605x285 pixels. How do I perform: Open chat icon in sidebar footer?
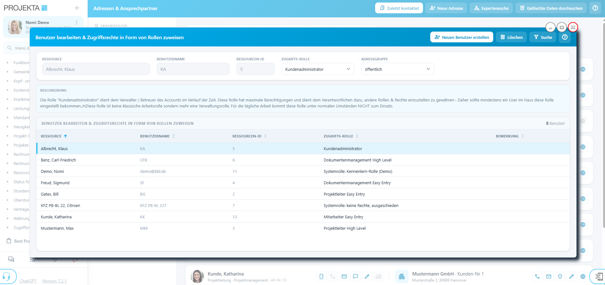point(11,259)
